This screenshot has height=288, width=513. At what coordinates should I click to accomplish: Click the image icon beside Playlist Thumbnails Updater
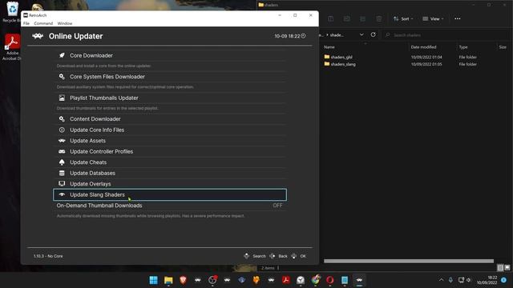(62, 98)
